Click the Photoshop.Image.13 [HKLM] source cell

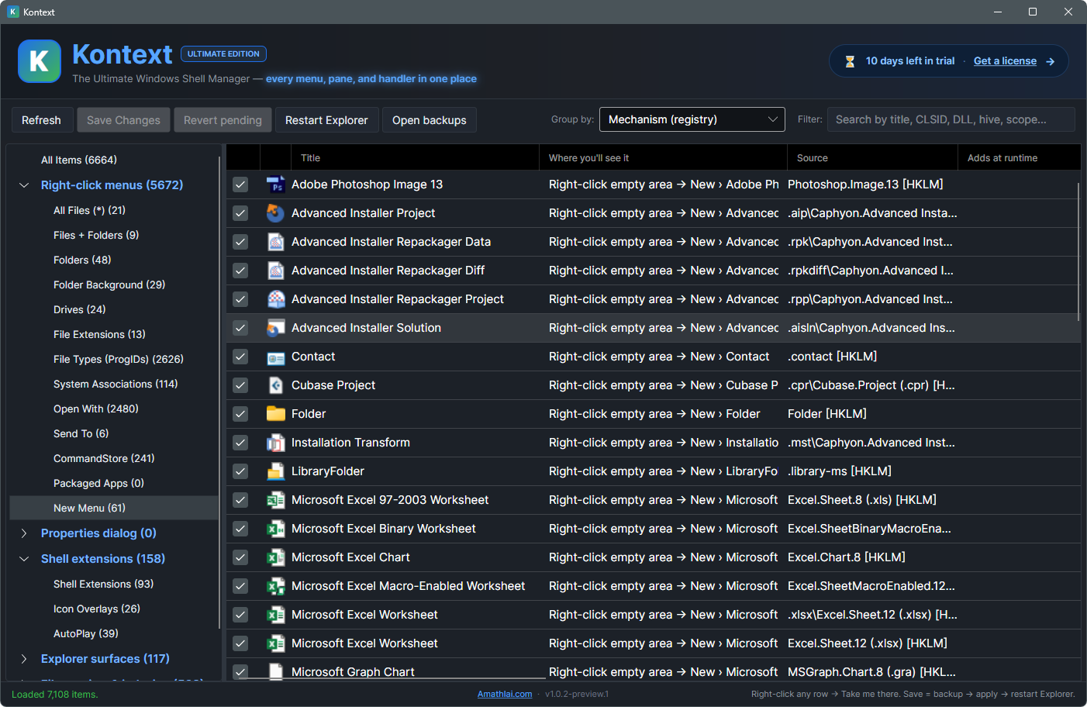(x=865, y=185)
